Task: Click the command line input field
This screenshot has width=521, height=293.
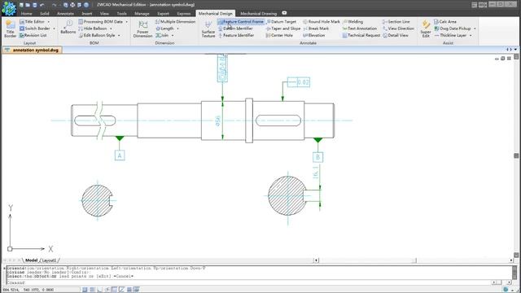Action: click(x=248, y=282)
